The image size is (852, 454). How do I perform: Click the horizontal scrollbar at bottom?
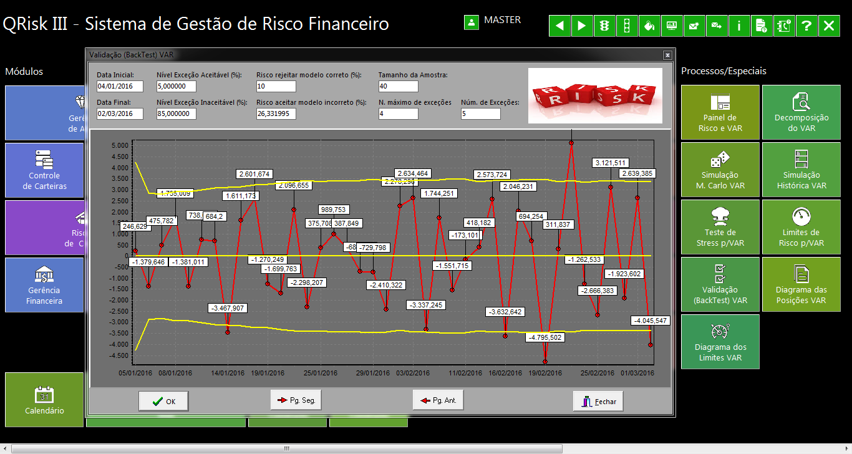(x=287, y=448)
